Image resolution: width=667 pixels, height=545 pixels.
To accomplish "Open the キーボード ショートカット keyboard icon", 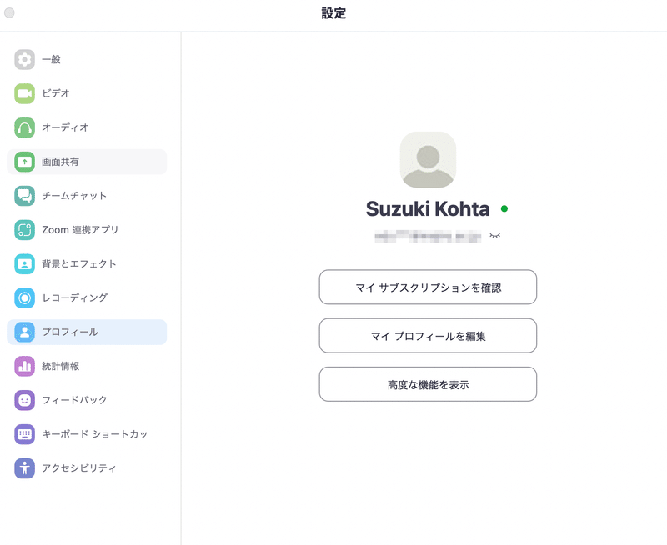I will tap(25, 434).
